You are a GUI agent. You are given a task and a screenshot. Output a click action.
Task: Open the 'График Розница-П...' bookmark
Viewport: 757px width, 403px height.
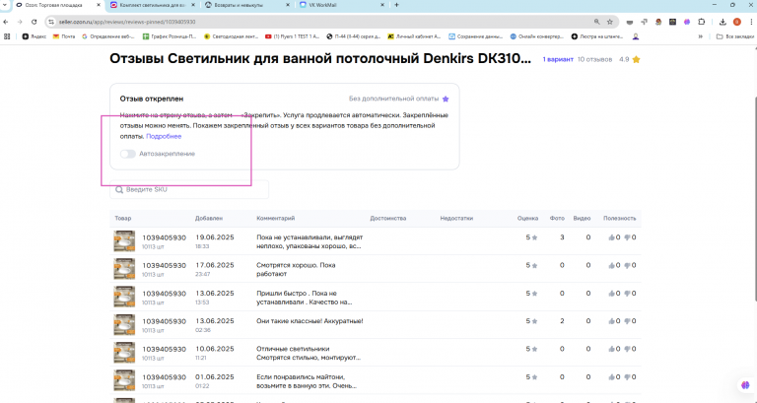[x=170, y=36]
